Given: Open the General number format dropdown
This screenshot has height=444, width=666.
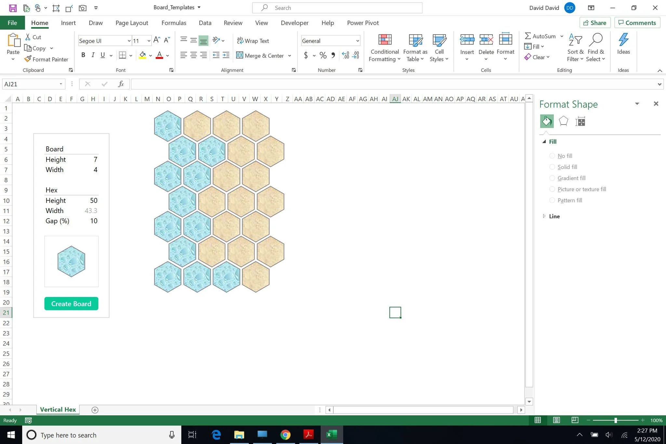Looking at the screenshot, I should [x=357, y=41].
